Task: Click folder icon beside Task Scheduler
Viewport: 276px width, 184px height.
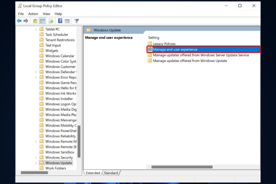Action: tap(41, 34)
